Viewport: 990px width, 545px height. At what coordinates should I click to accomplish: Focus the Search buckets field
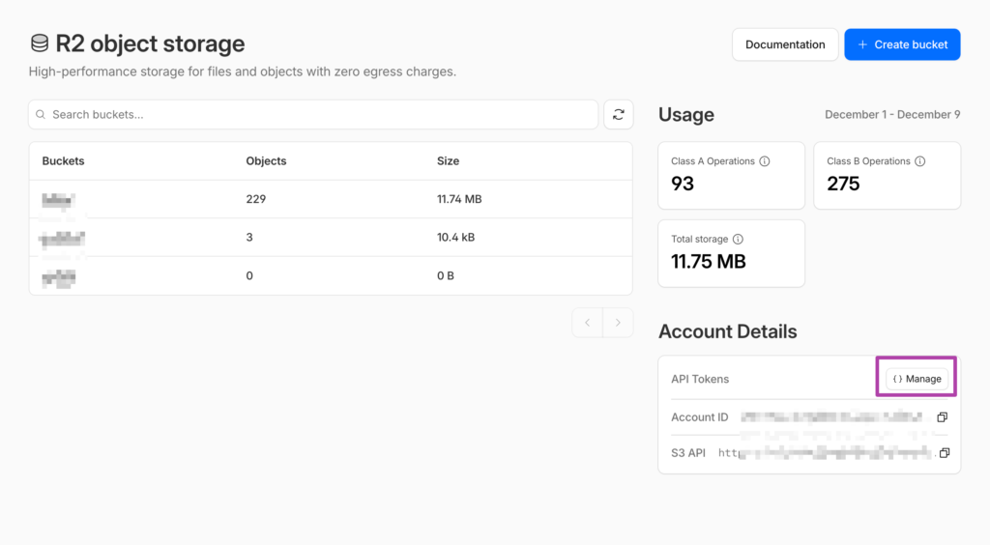pyautogui.click(x=313, y=114)
